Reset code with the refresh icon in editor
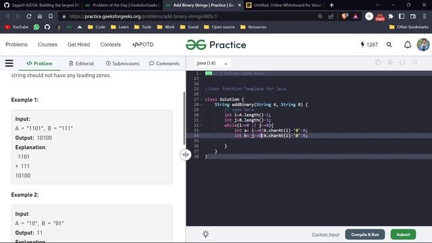Screen dimensions: 432x243 pyautogui.click(x=402, y=63)
